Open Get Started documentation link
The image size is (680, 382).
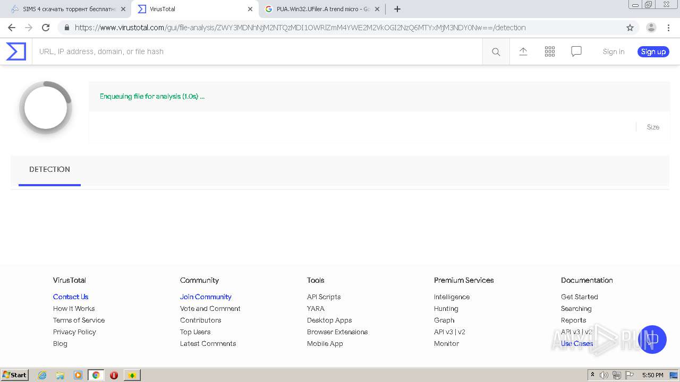pos(579,297)
